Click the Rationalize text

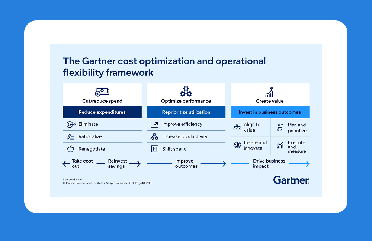(x=90, y=136)
